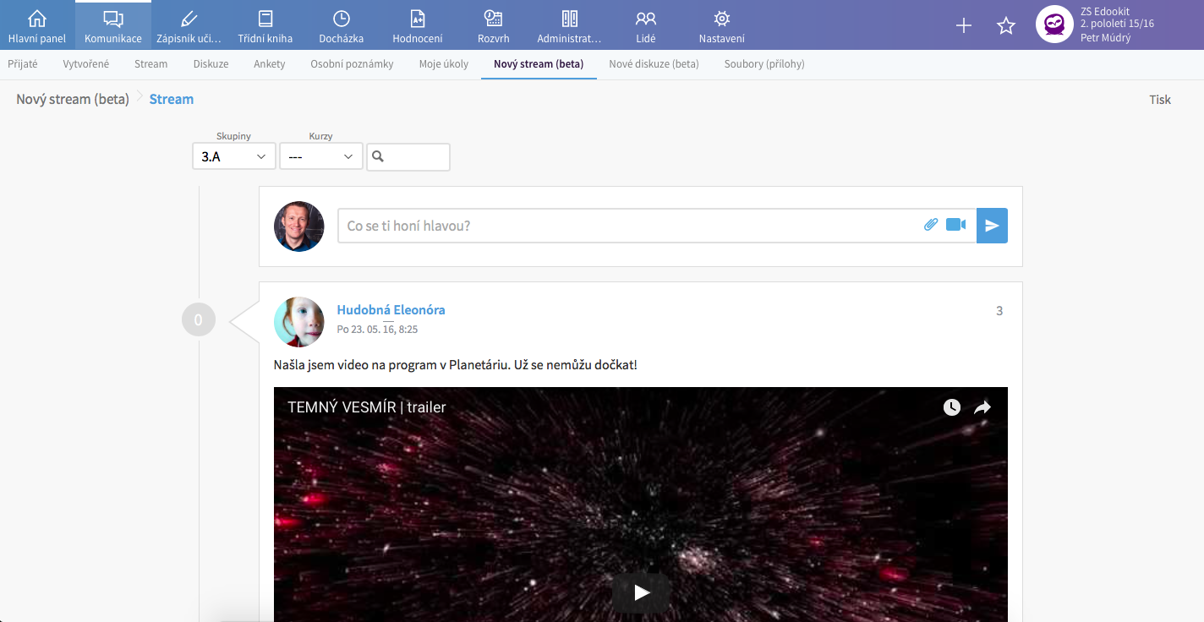Click the star favorites icon
This screenshot has height=622, width=1204.
(1006, 25)
